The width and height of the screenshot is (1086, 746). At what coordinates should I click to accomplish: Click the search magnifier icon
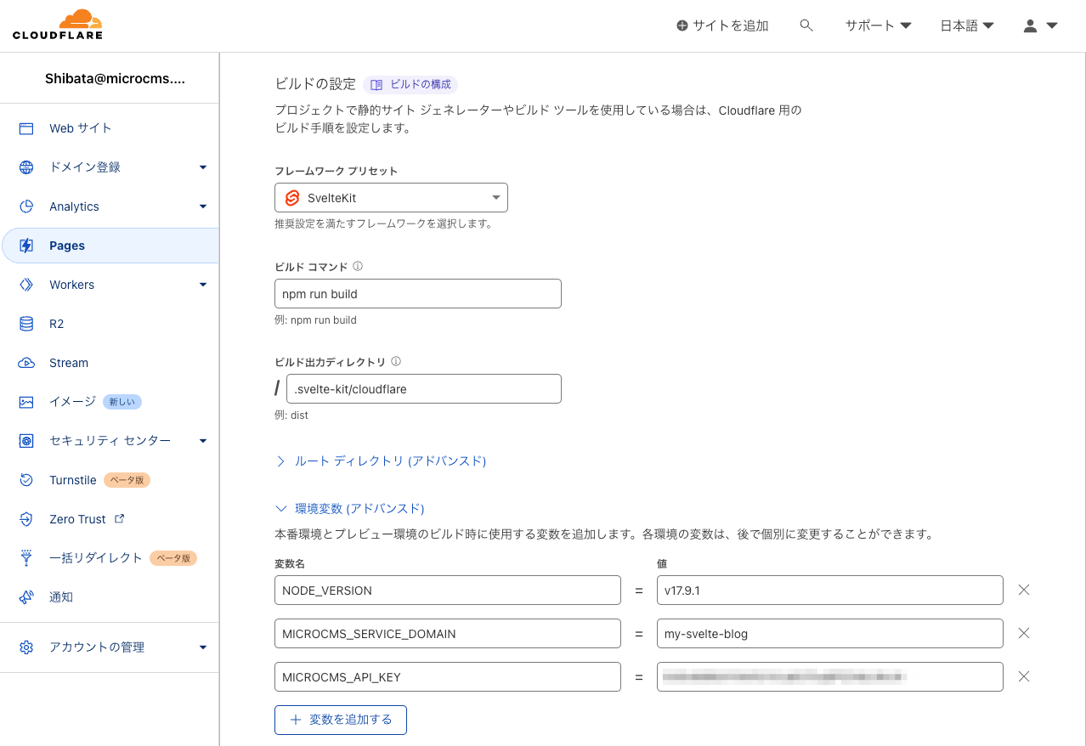point(806,25)
